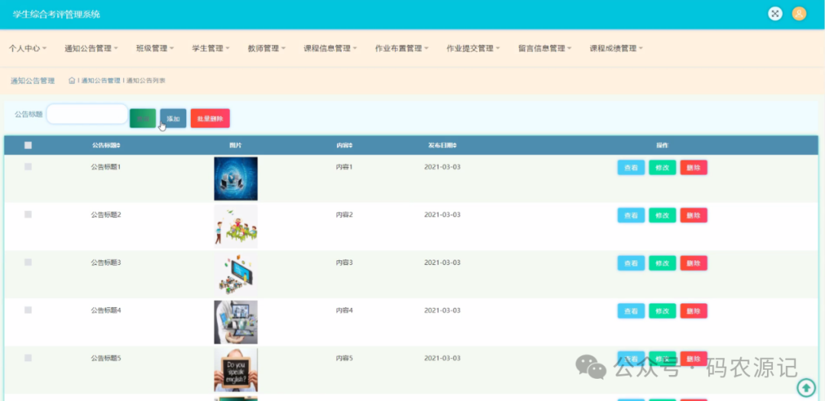Viewport: 825px width, 401px height.
Task: Open the thumbnail image of 公告标题4
Action: 236,322
